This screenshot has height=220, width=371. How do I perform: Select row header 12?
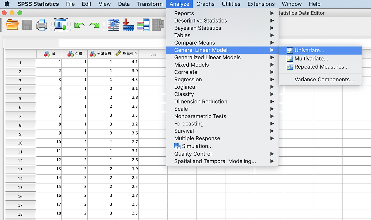(20, 161)
